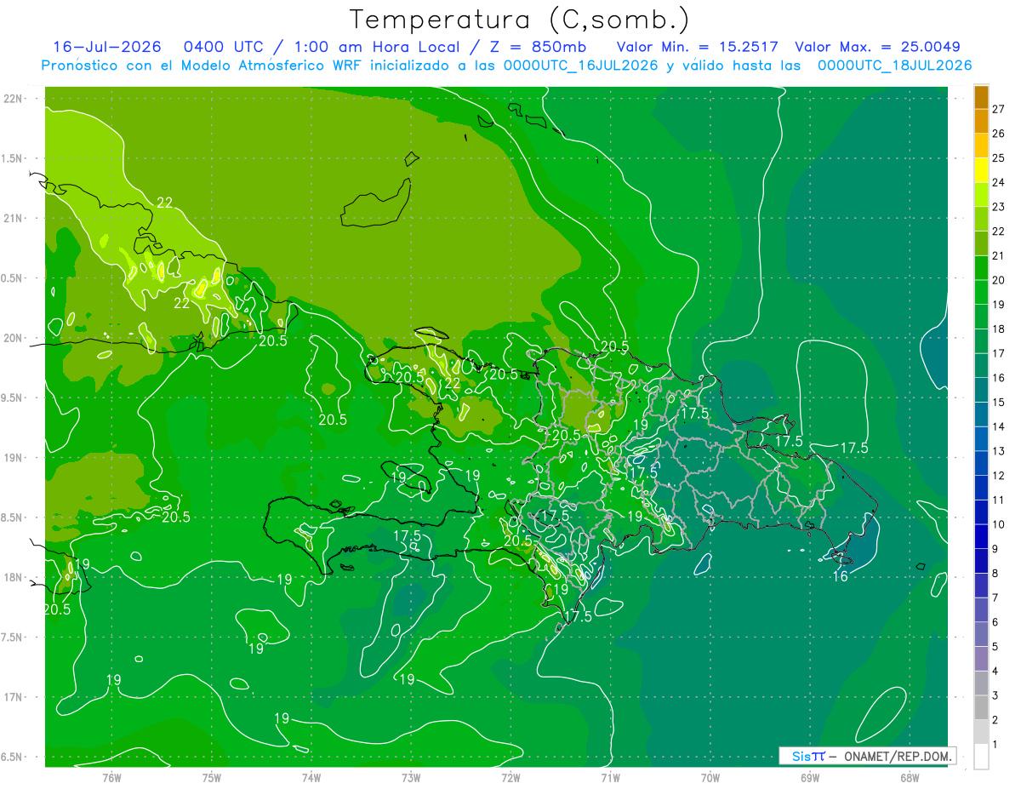
Task: Click the "76W" longitude axis label
Action: coord(111,778)
